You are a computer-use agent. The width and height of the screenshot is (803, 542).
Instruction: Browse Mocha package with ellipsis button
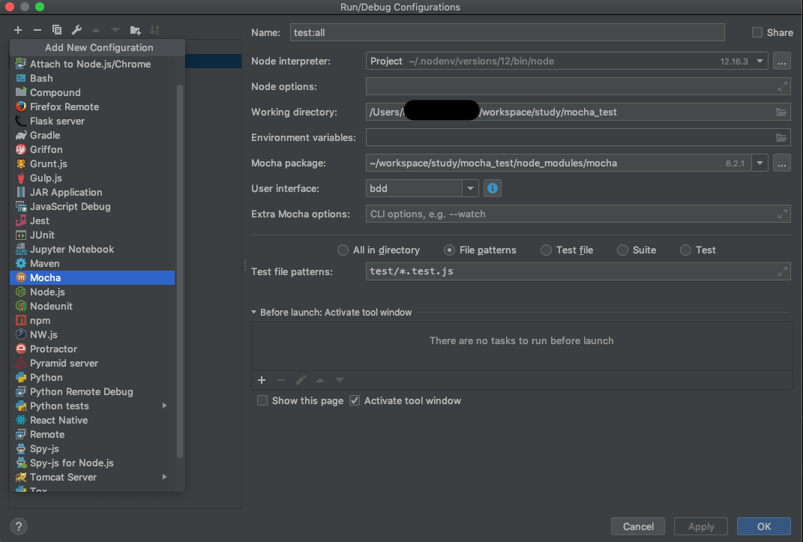781,163
